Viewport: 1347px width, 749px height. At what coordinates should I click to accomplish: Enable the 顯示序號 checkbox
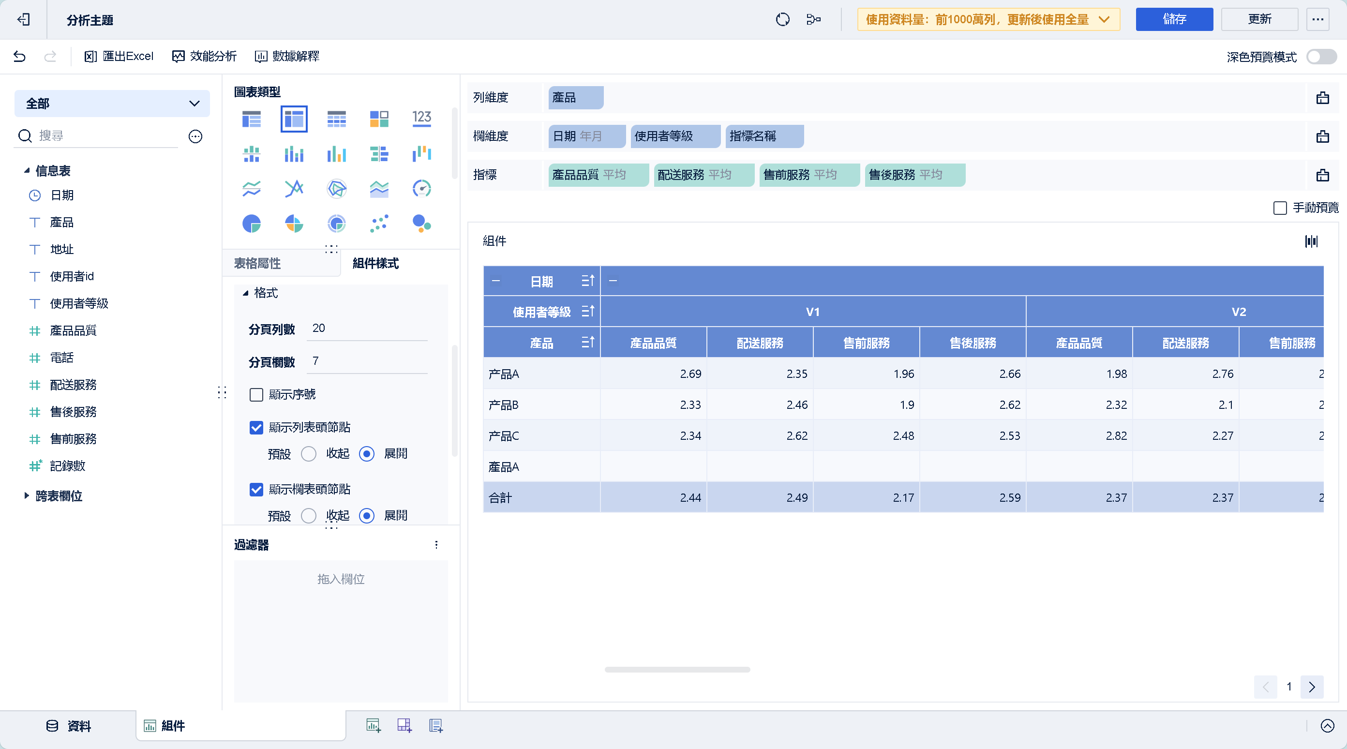pyautogui.click(x=256, y=395)
